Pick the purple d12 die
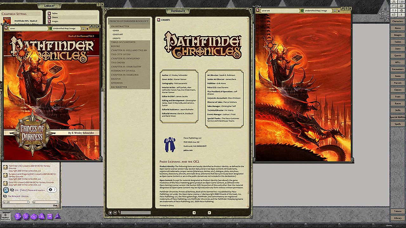406x228 pixels. pos(26,217)
